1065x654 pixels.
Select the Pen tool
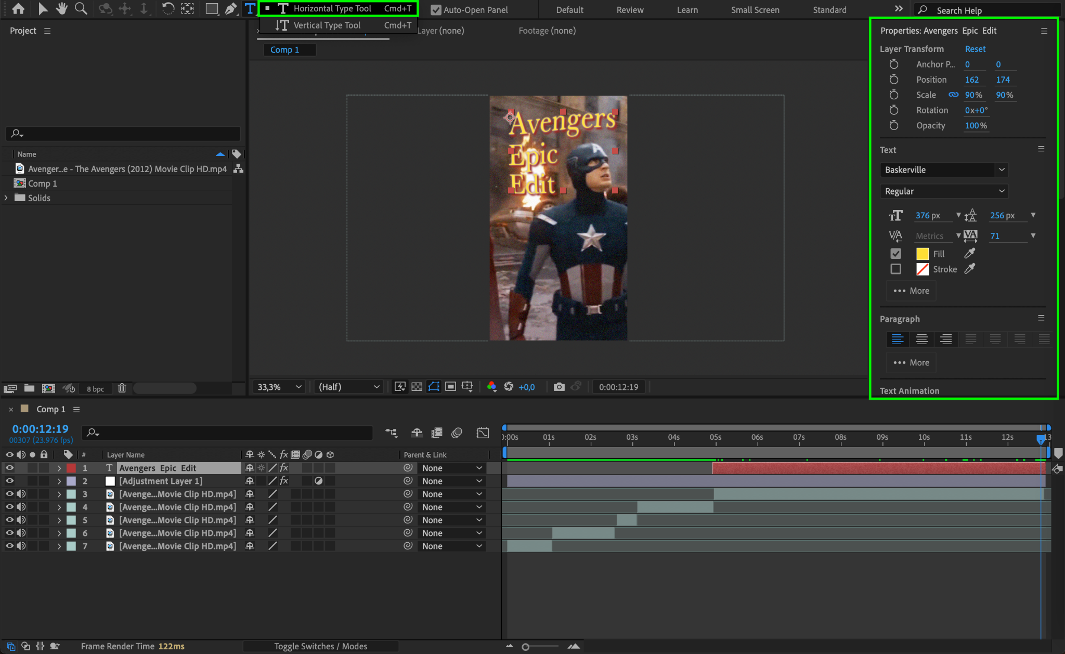pyautogui.click(x=230, y=8)
